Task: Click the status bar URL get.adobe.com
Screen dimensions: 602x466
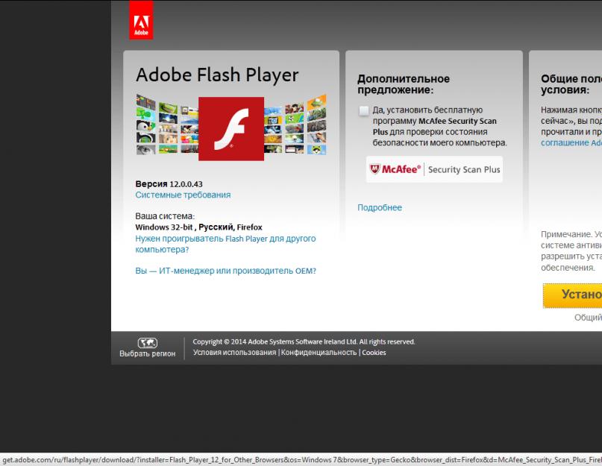Action: [301, 460]
